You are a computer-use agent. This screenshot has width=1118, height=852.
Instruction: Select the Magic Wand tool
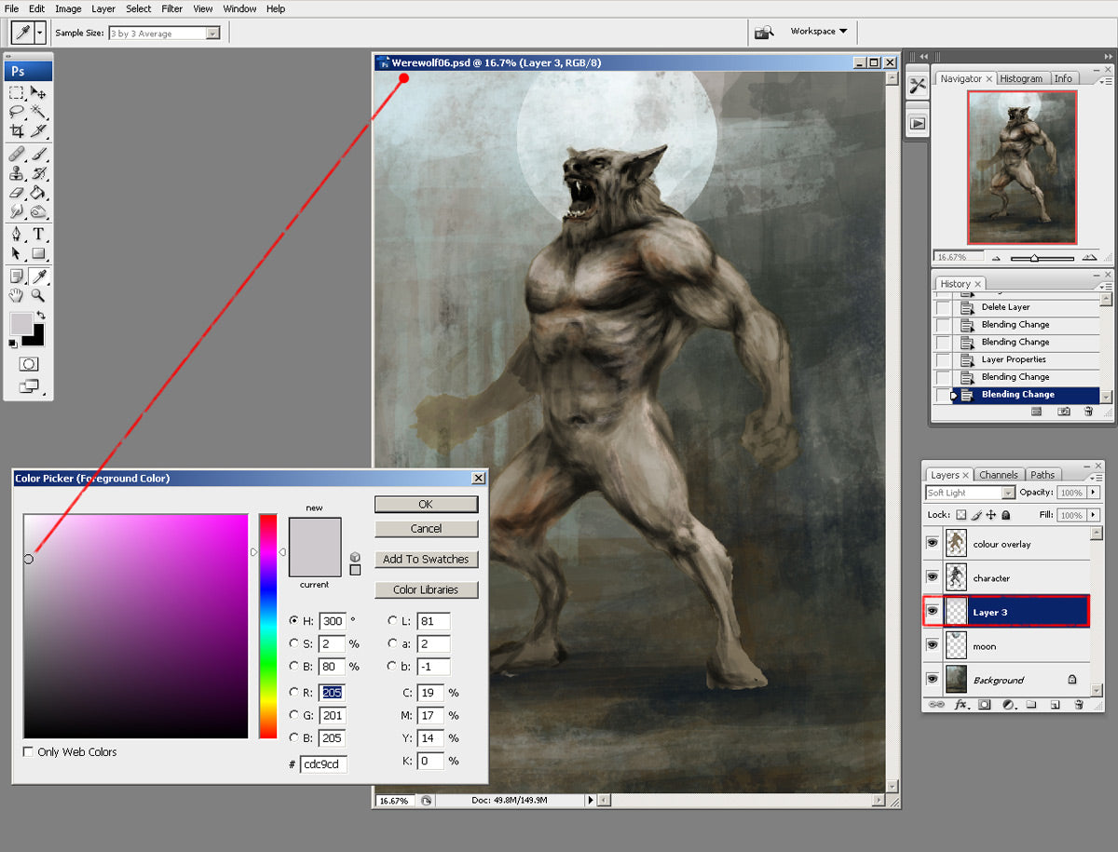click(38, 111)
